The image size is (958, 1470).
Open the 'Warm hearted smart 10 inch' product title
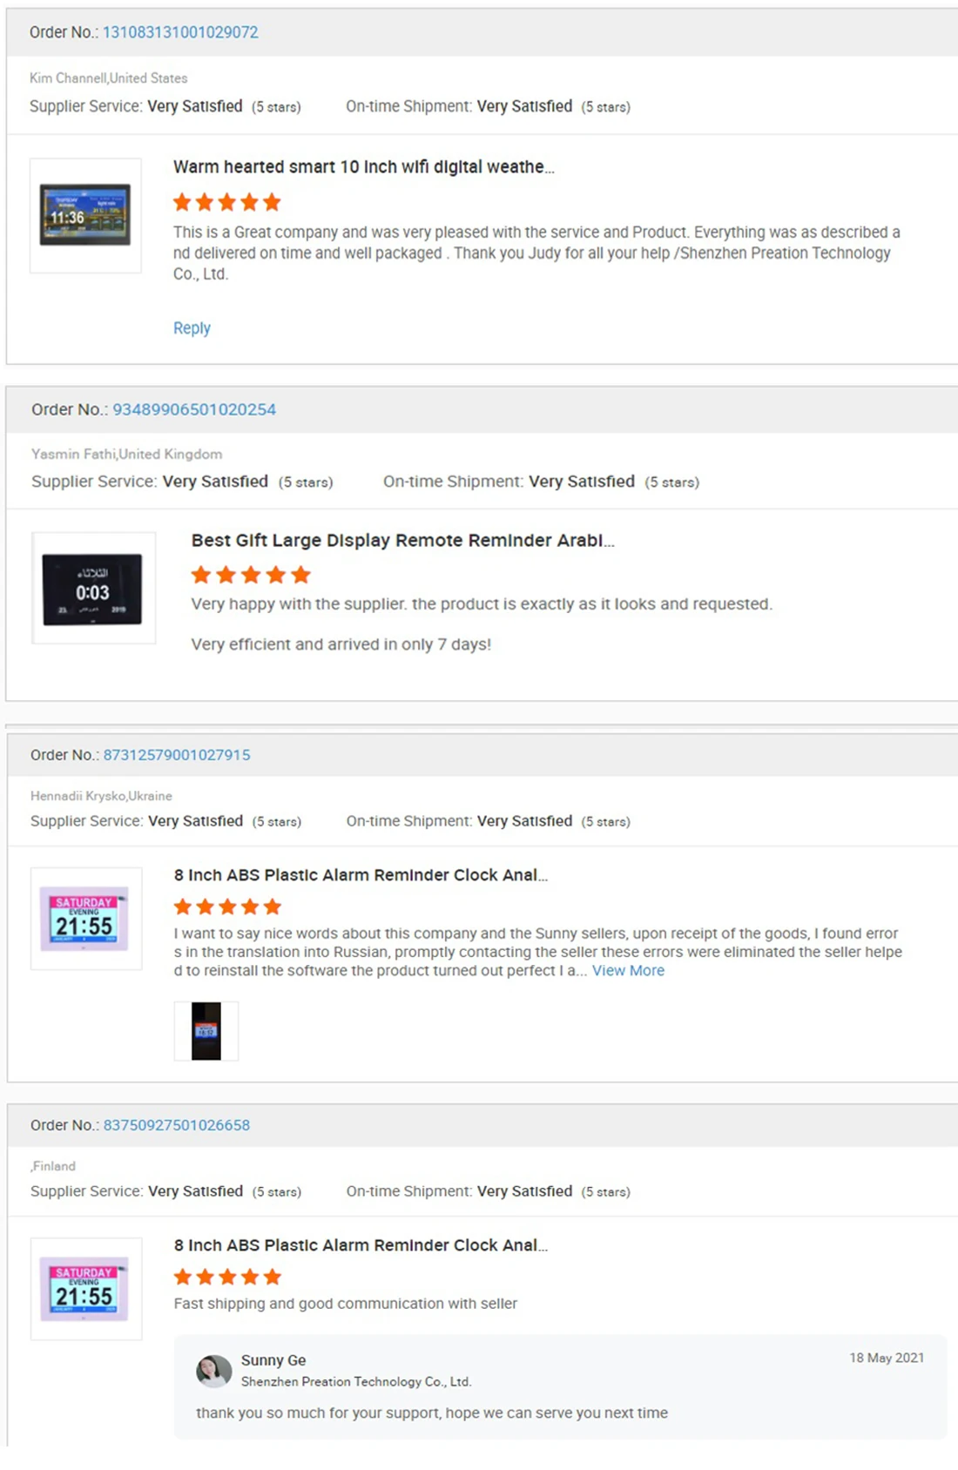point(363,167)
